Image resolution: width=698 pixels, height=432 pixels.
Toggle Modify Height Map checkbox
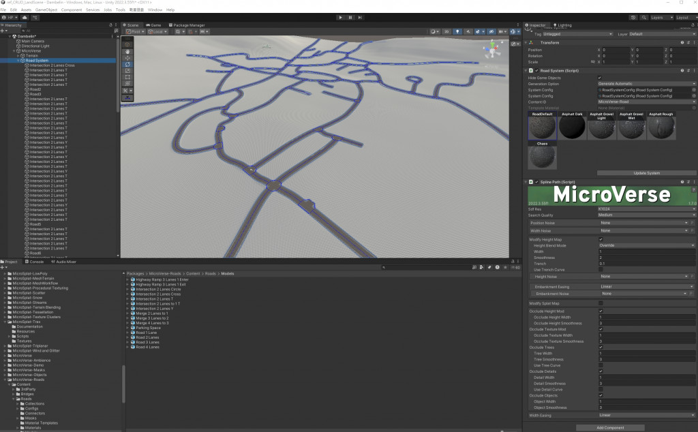601,239
